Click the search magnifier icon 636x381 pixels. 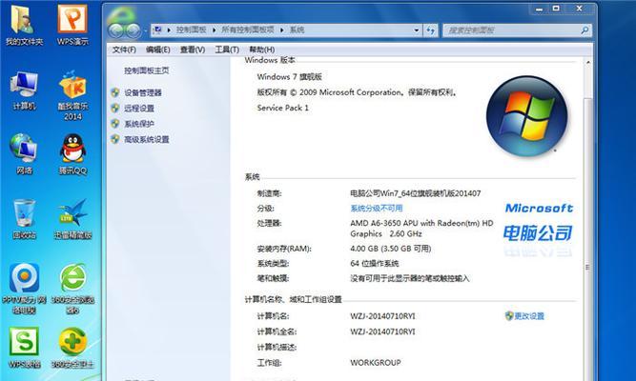coord(585,30)
